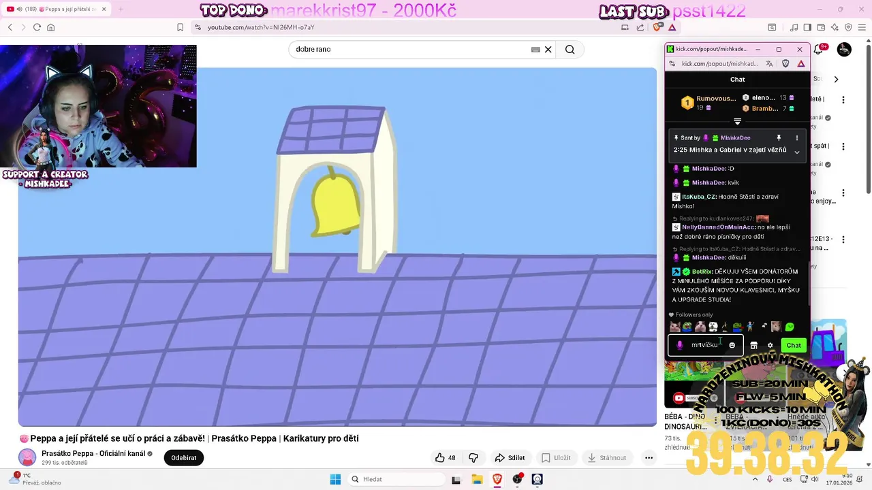Unpin the pinned chat message

(779, 138)
